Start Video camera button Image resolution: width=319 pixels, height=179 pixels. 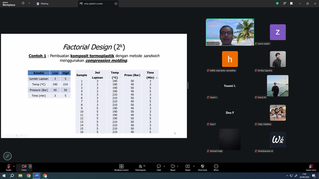coord(24,168)
